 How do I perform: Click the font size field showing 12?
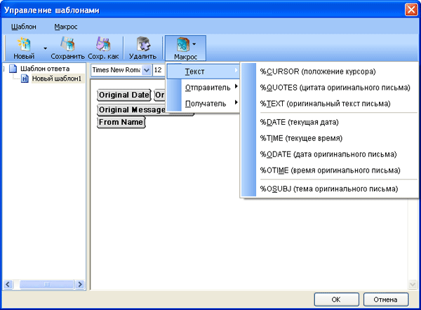[159, 70]
